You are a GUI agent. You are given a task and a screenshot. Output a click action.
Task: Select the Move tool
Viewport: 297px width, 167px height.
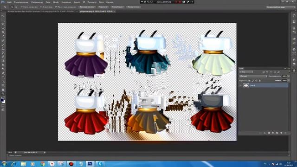click(x=3, y=16)
